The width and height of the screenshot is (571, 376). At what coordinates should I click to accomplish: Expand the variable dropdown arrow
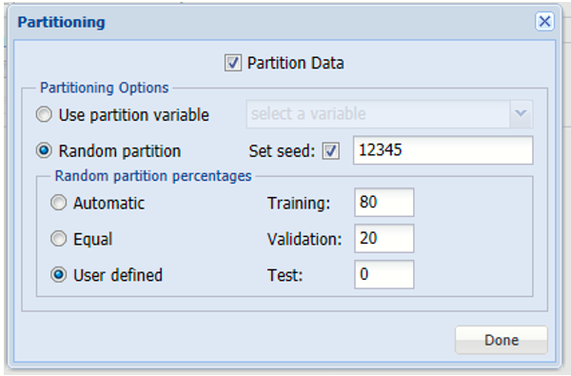click(x=522, y=114)
